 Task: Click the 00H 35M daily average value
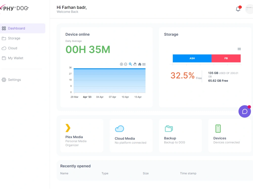(x=88, y=49)
